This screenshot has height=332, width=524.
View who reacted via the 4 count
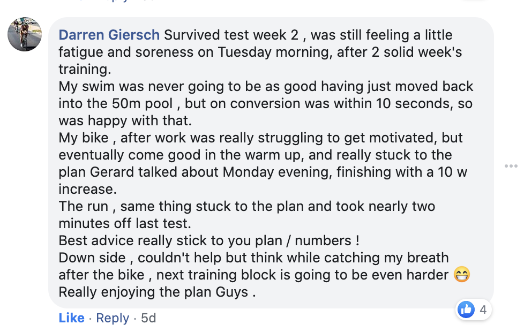click(x=483, y=309)
